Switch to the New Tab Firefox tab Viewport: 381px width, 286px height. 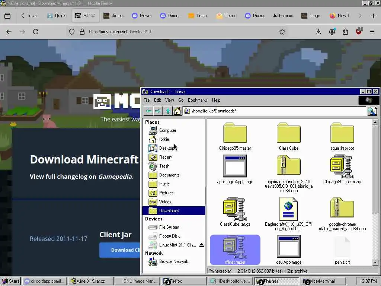point(340,16)
